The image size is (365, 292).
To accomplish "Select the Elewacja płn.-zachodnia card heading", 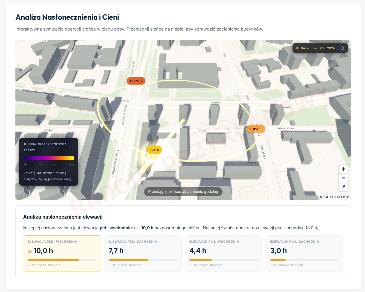I will coord(294,242).
